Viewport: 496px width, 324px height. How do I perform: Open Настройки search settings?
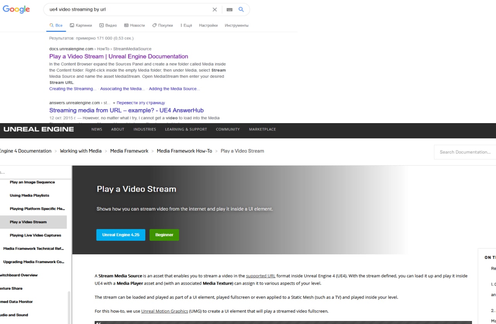point(208,25)
